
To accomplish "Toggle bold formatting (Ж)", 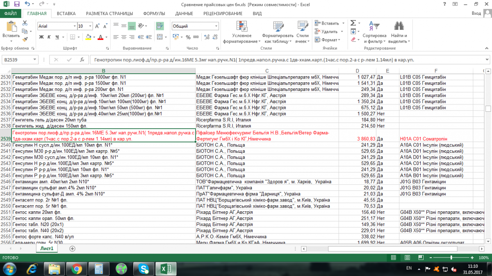I will [41, 37].
